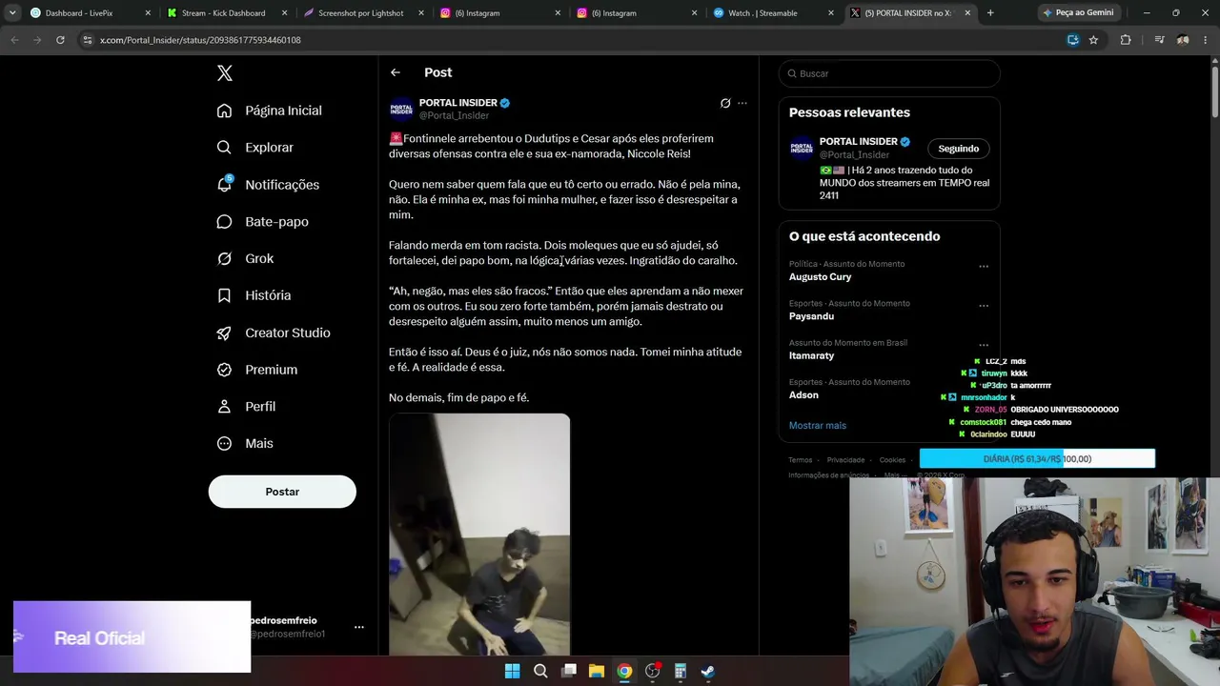Close the Watch | Streamable tab
Image resolution: width=1220 pixels, height=686 pixels.
[829, 13]
